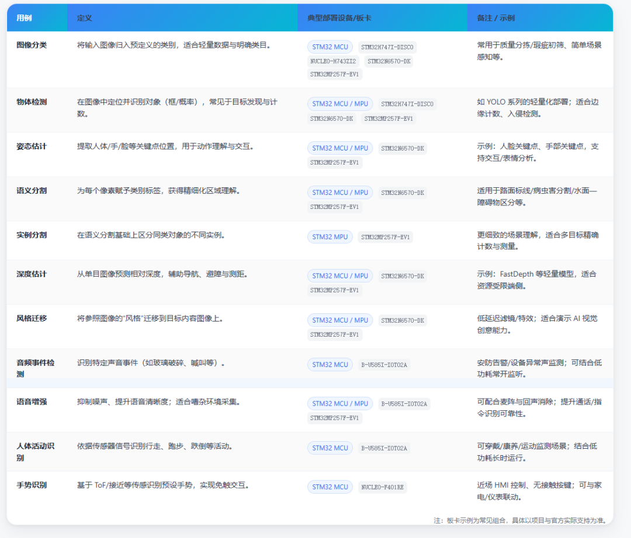Select the 语音增强 row title

(32, 402)
